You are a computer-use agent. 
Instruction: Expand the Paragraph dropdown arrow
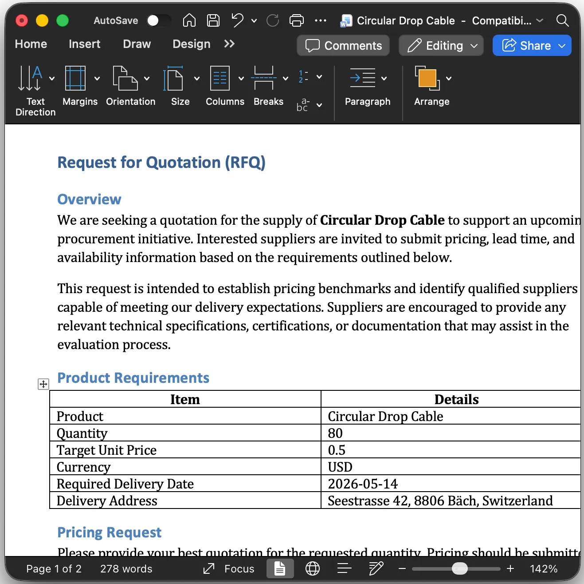pyautogui.click(x=384, y=78)
